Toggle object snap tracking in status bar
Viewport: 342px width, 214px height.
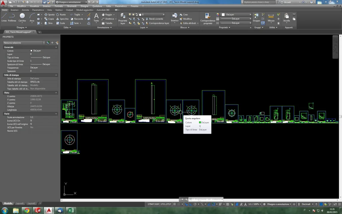coord(209,204)
